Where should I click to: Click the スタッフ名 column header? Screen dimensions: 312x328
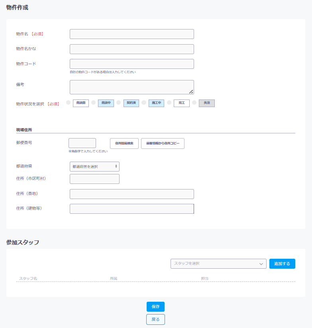click(28, 278)
